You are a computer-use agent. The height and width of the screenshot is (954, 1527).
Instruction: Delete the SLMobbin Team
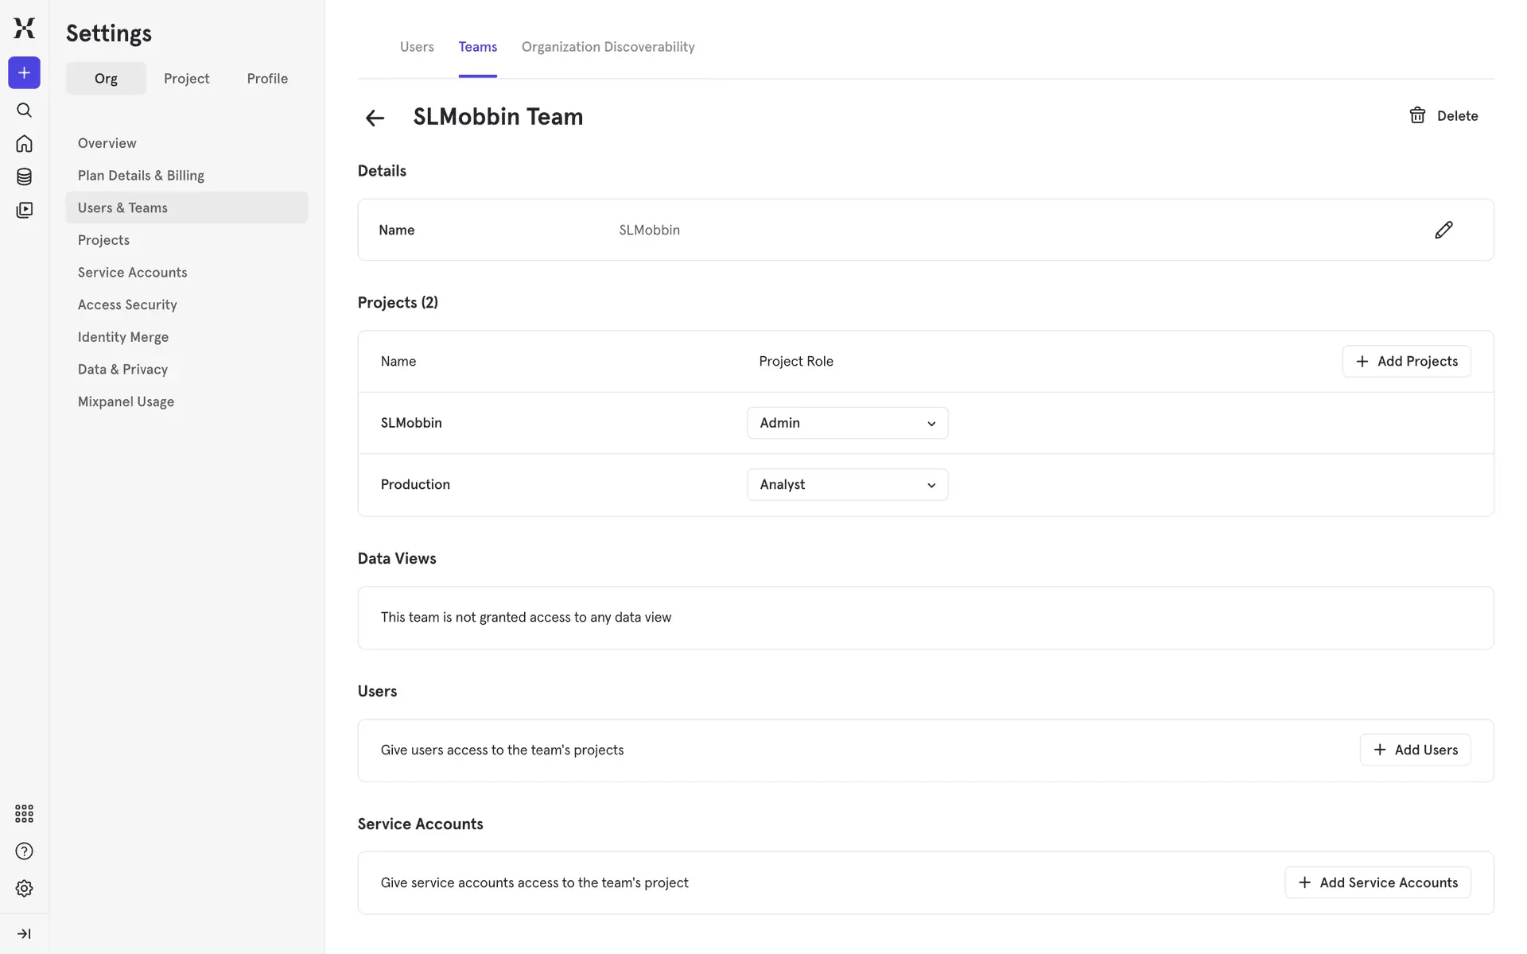click(x=1443, y=116)
